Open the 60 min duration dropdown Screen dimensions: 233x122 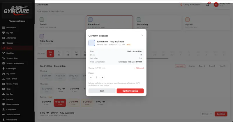[x=207, y=114]
